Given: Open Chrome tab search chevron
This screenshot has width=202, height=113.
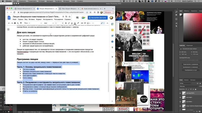Looking at the screenshot, I should tap(113, 9).
